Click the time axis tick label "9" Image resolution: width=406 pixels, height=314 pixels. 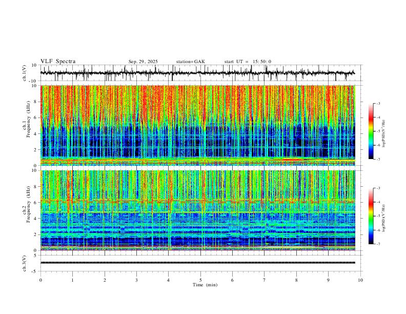(x=328, y=280)
